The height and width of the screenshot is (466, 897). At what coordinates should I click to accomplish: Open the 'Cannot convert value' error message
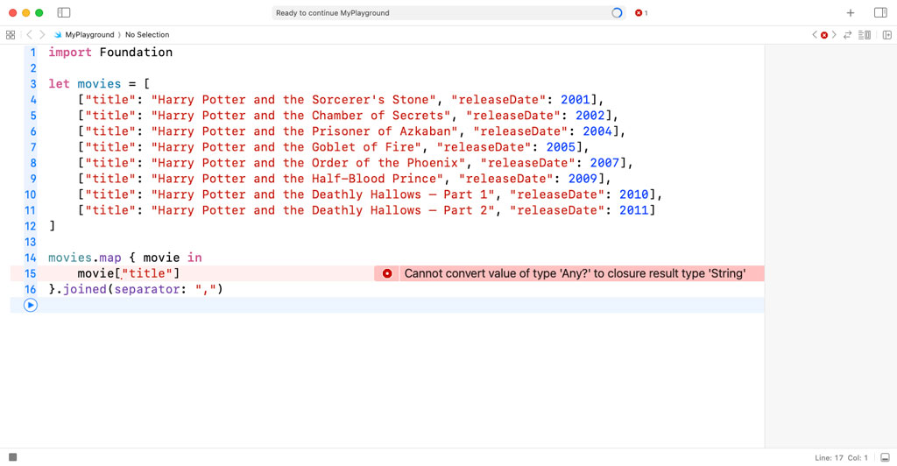[x=575, y=273]
